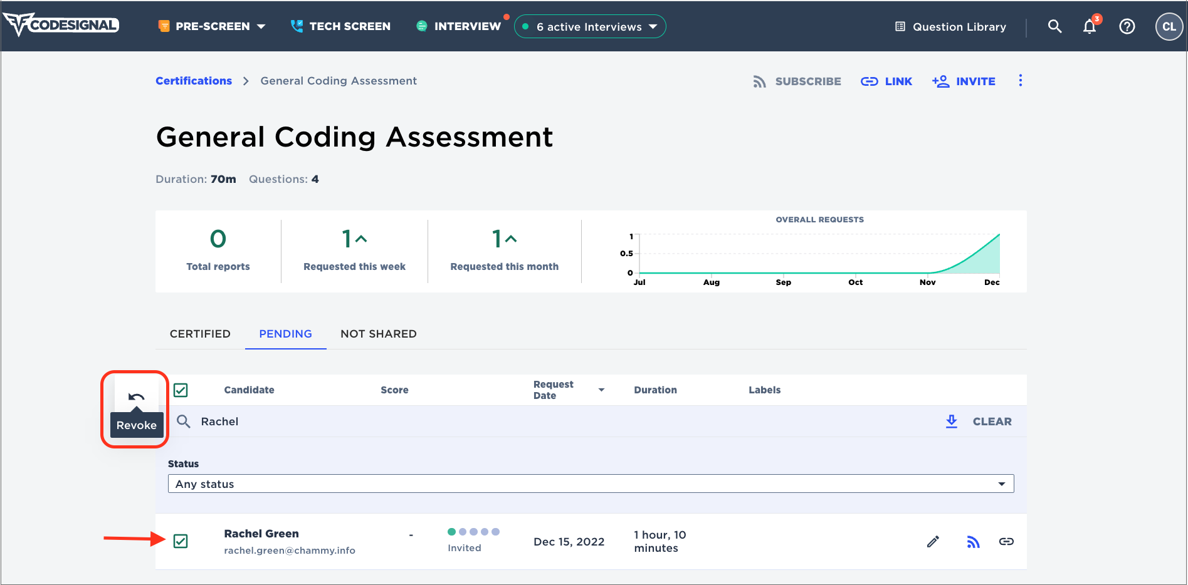
Task: Clear the search filters
Action: pos(992,422)
